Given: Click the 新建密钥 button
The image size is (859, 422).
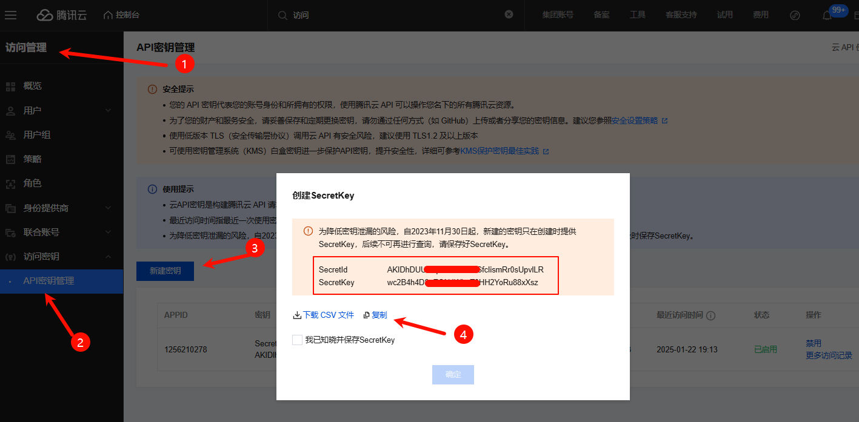Looking at the screenshot, I should tap(165, 271).
